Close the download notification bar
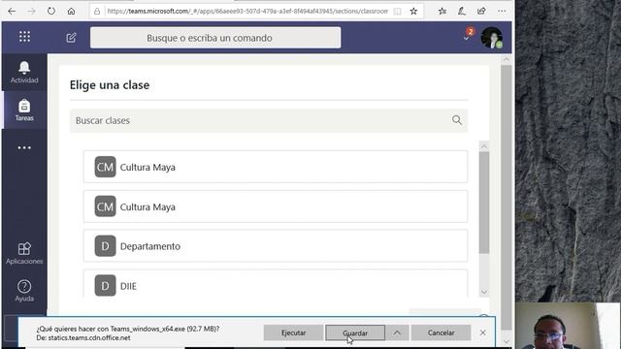 pos(483,333)
